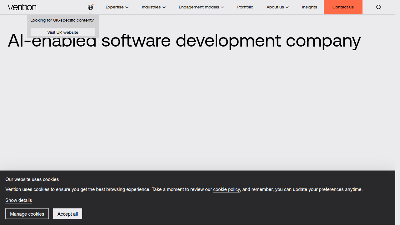Click the Contact us button
400x225 pixels.
(x=343, y=7)
